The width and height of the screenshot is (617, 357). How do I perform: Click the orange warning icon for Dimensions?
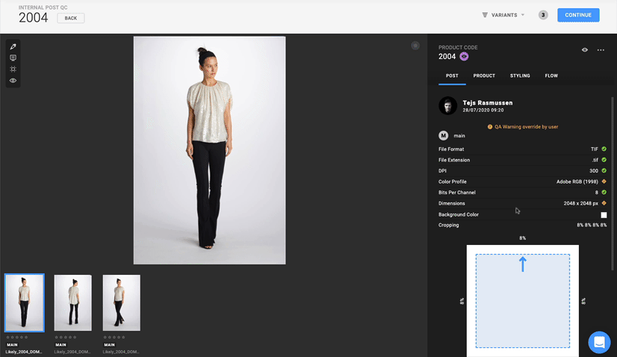point(604,203)
